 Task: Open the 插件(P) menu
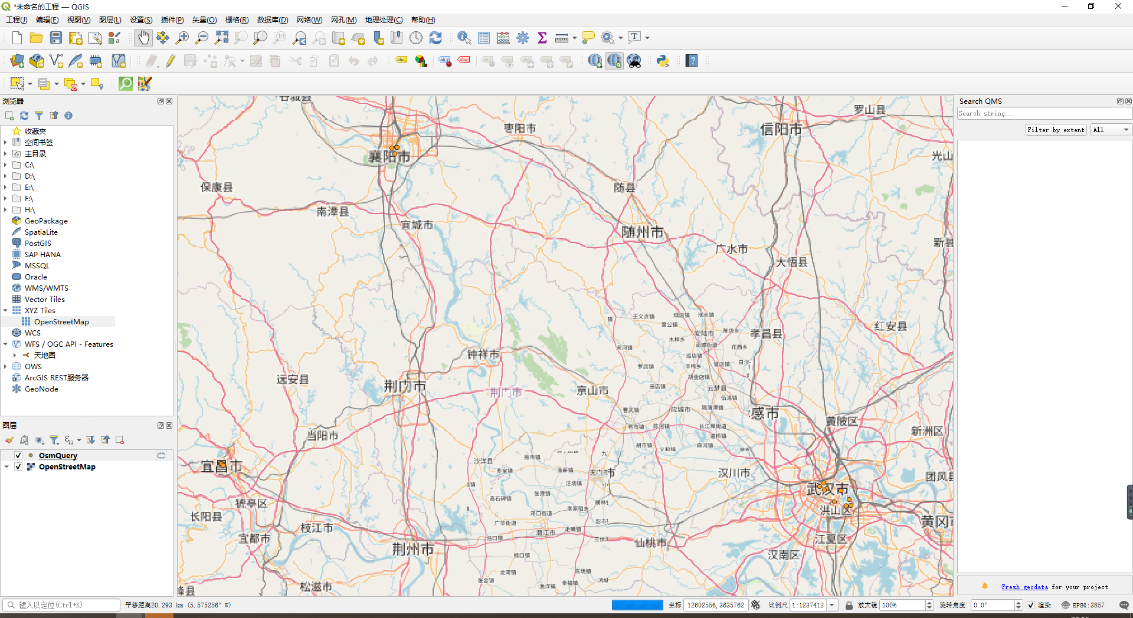tap(172, 19)
